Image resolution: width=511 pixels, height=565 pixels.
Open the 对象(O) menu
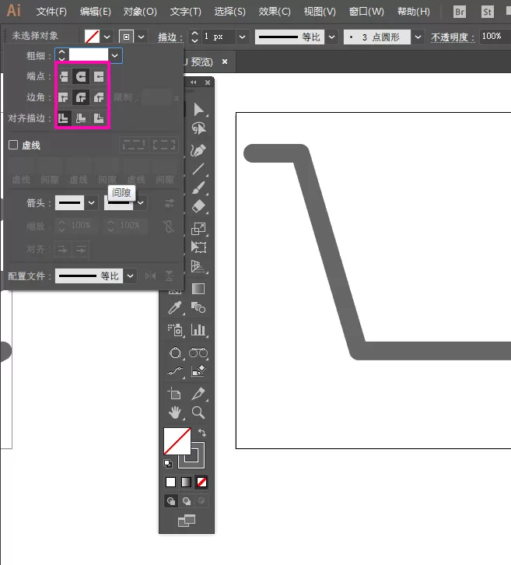coord(140,12)
